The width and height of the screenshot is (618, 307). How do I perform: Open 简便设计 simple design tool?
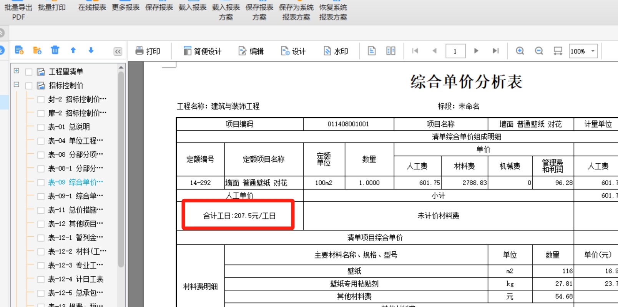click(x=202, y=51)
